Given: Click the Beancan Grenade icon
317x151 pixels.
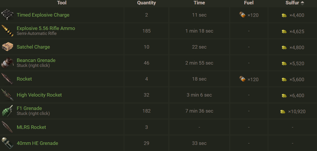Looking at the screenshot, I should [7, 63].
